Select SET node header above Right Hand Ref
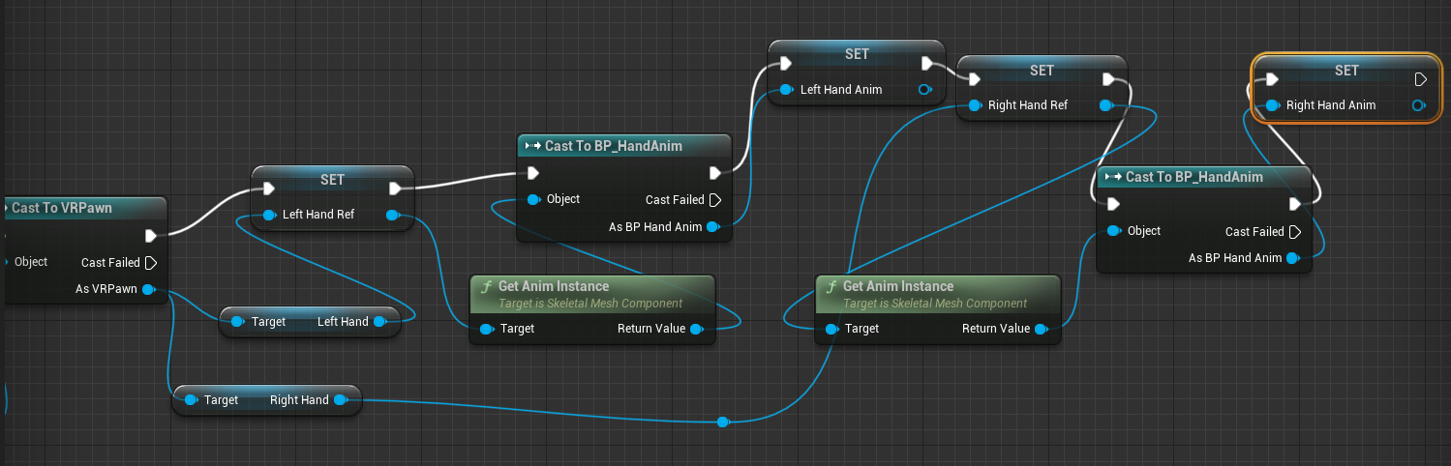 (x=1042, y=71)
